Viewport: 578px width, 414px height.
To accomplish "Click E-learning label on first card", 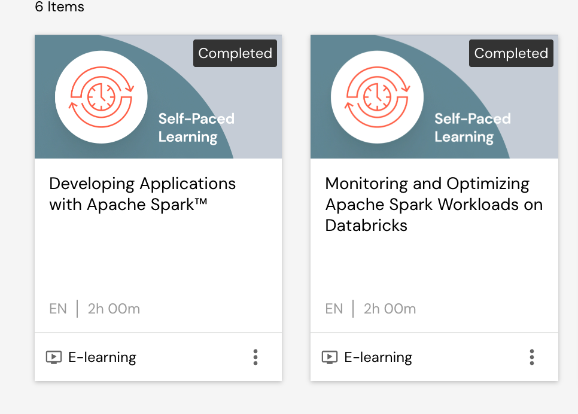I will coord(102,357).
